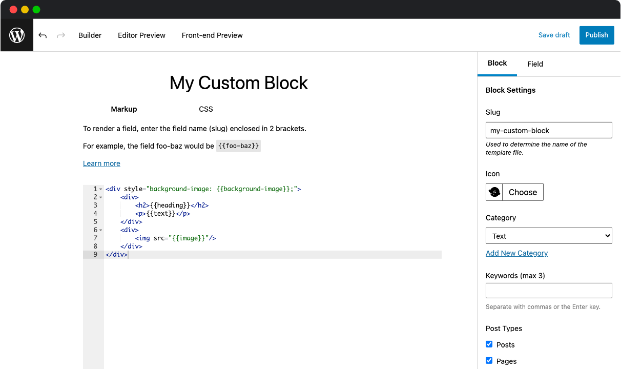The image size is (621, 369).
Task: Open the Front-end Preview
Action: 212,35
